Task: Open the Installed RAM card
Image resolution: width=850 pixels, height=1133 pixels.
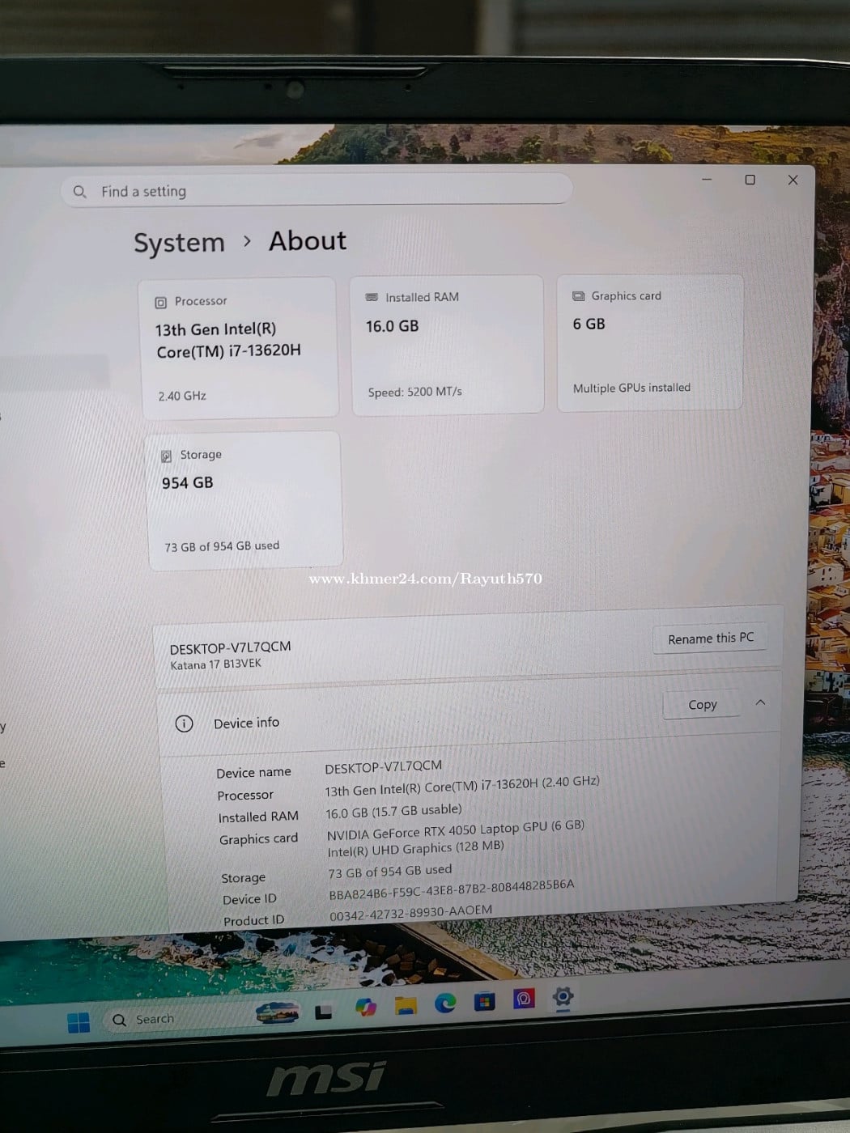Action: (447, 345)
